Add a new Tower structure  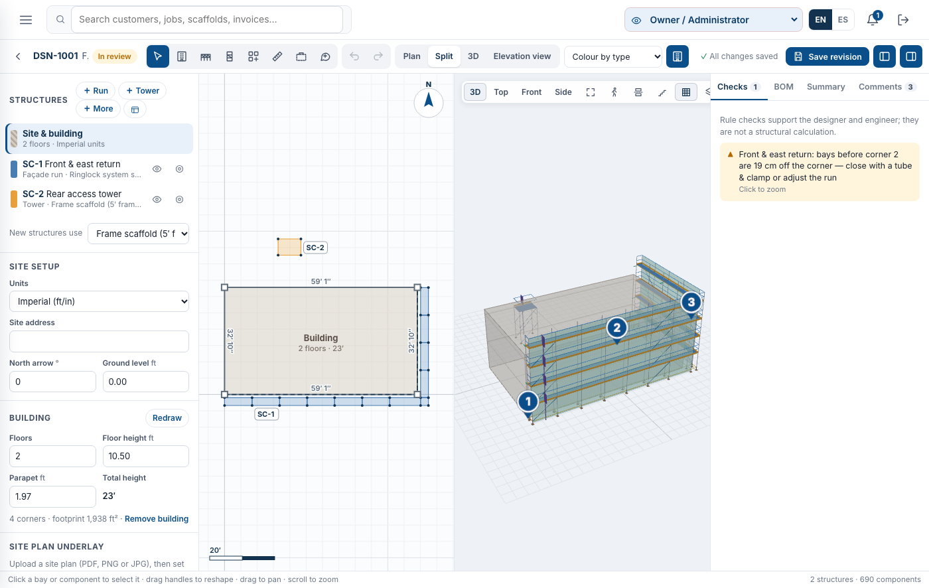[x=143, y=91]
